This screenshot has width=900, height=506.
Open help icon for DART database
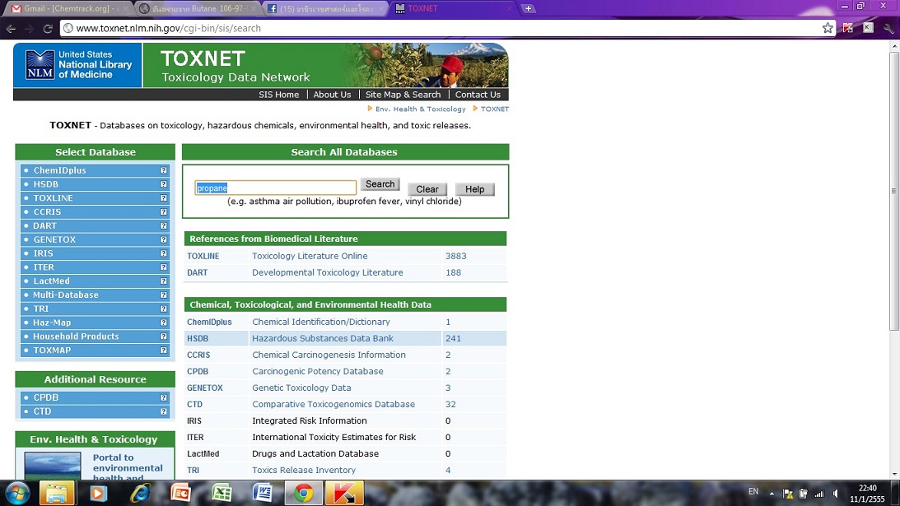[x=164, y=225]
